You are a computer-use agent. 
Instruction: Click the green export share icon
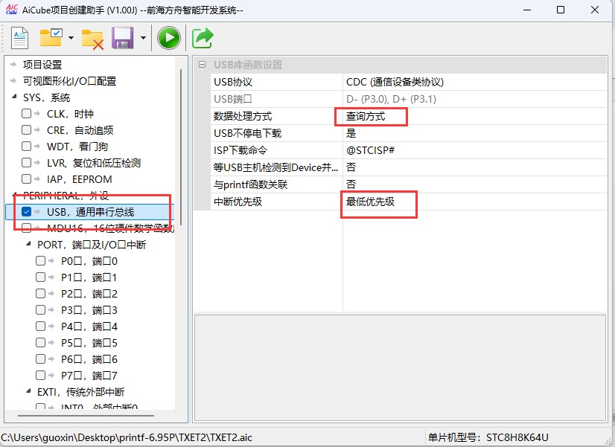203,38
